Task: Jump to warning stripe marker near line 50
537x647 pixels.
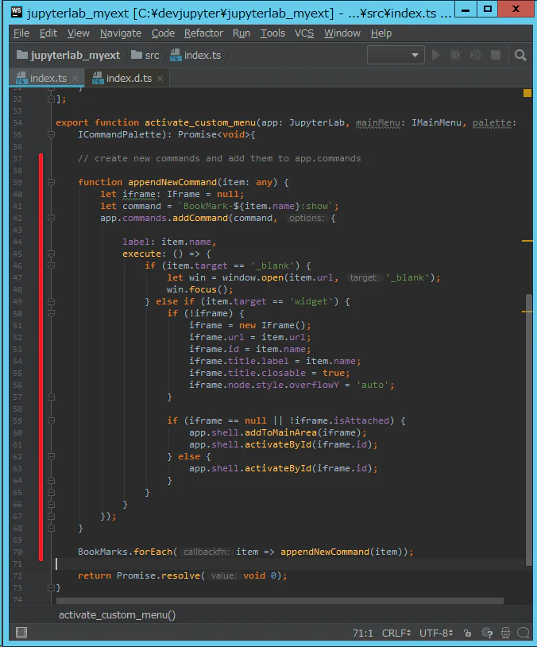Action: (527, 312)
